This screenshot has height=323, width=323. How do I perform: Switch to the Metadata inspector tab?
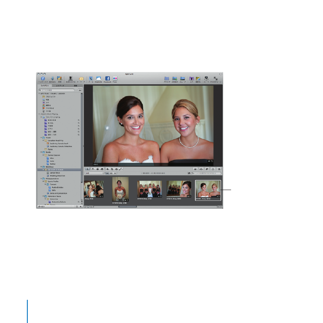tap(60, 86)
